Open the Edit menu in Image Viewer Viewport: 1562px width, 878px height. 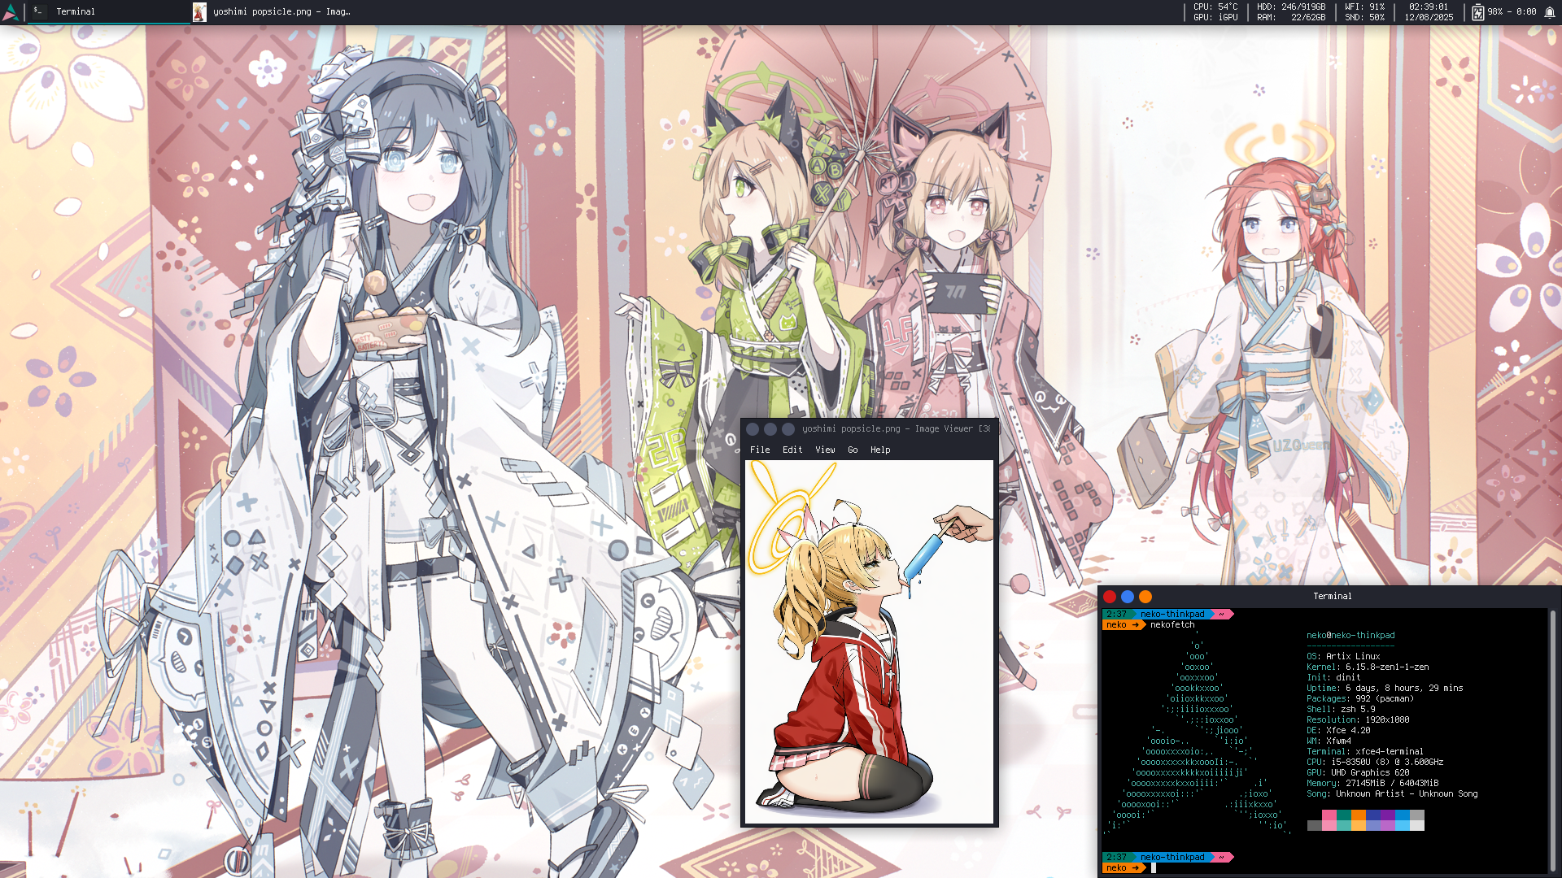792,450
